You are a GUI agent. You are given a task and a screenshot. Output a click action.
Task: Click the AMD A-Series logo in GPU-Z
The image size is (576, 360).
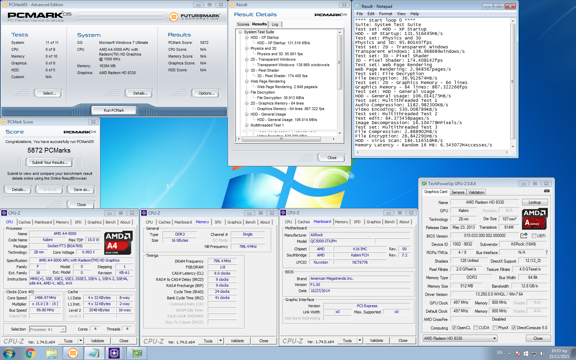coord(535,219)
